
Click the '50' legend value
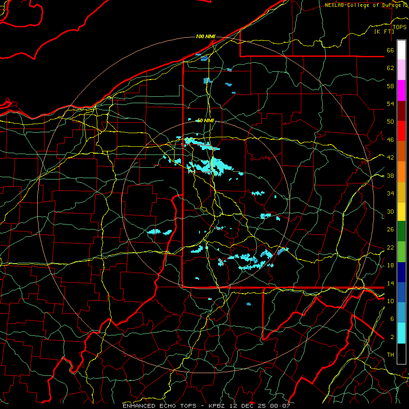[390, 122]
